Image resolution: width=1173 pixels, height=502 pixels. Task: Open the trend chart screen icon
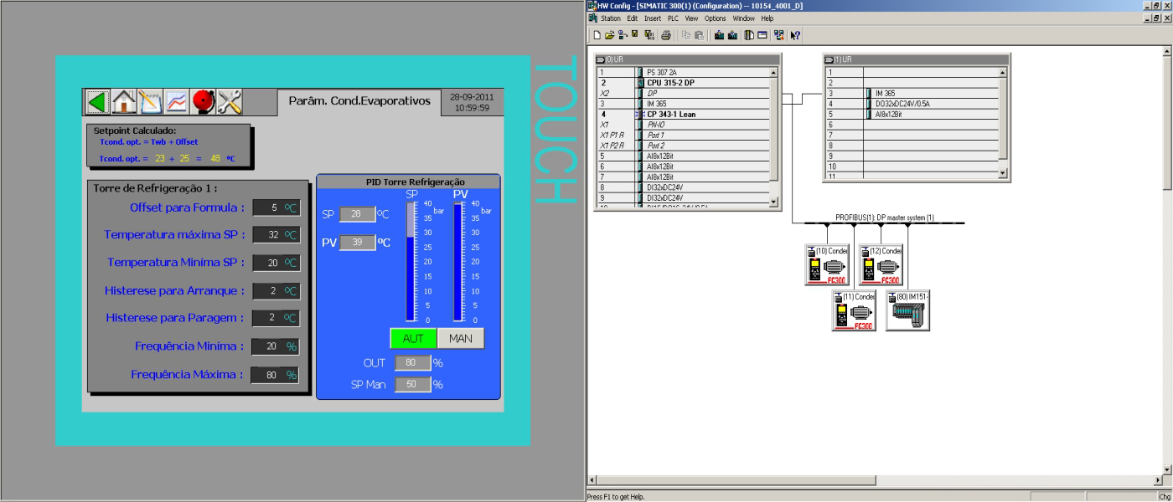tap(177, 102)
